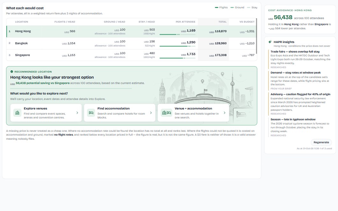Click rank number 1 in Hong Kong row
Viewport: 338px width, 211px height.
pyautogui.click(x=10, y=31)
